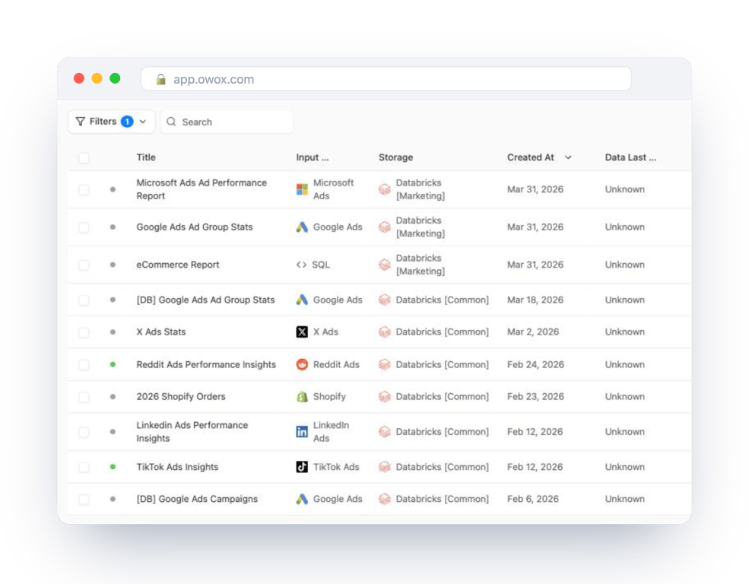This screenshot has width=749, height=584.
Task: Open TikTok Ads Insights title
Action: pyautogui.click(x=177, y=467)
